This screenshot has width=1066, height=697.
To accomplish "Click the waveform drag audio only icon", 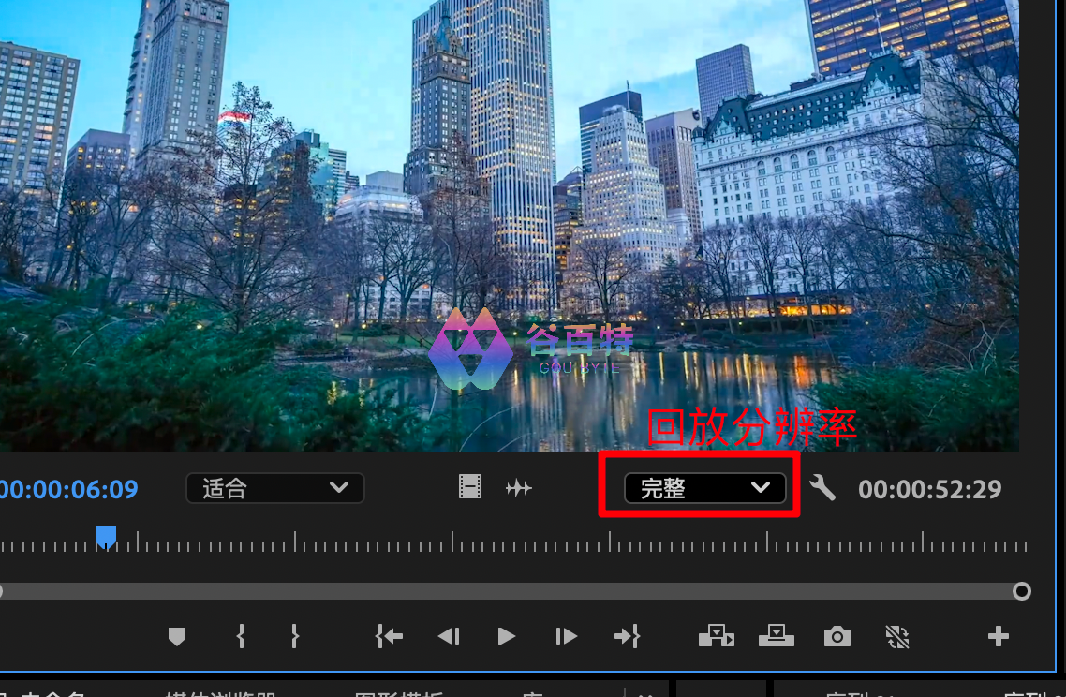I will [x=518, y=488].
